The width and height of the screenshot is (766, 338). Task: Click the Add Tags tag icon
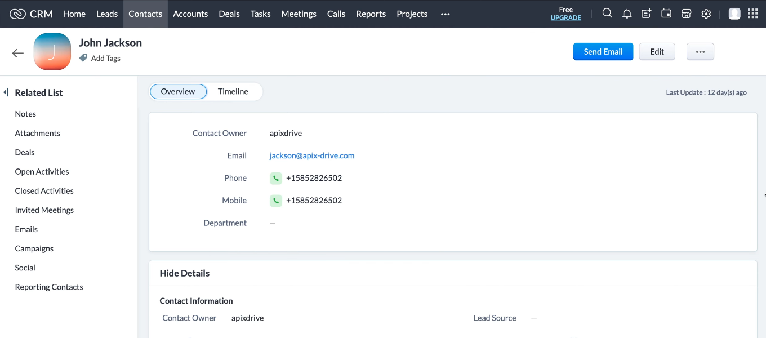tap(83, 58)
